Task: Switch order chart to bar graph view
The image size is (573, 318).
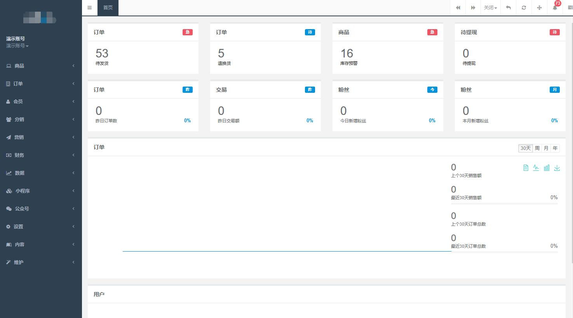Action: 547,168
